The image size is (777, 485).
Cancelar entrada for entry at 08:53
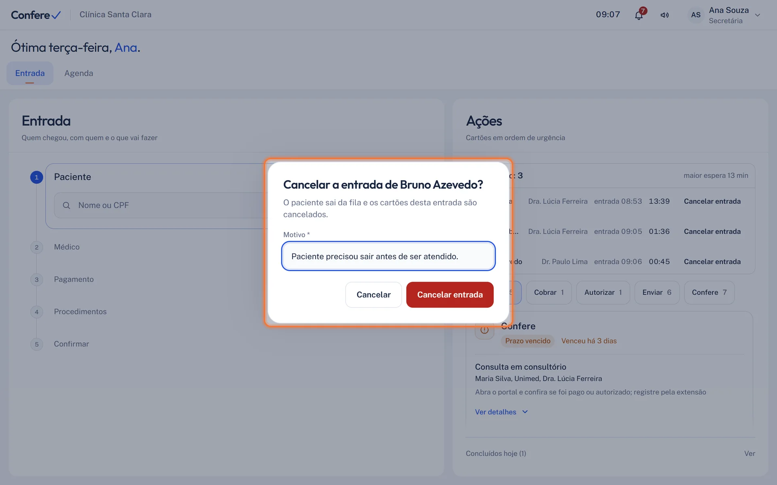click(712, 201)
